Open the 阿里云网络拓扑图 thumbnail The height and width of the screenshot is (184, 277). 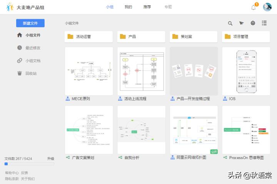[194, 130]
